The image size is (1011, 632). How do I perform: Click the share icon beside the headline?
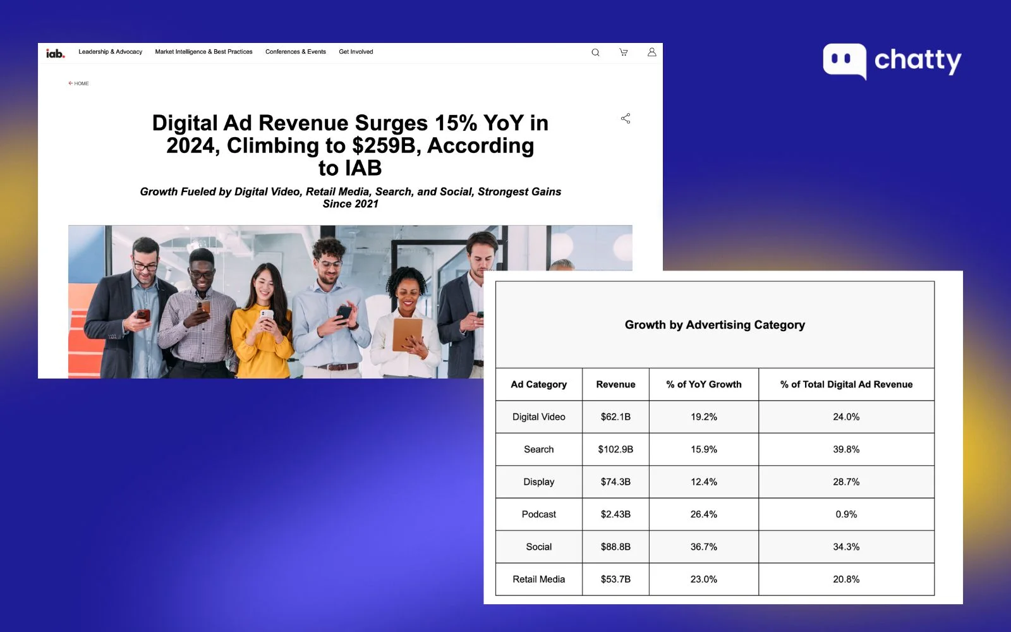(x=626, y=118)
